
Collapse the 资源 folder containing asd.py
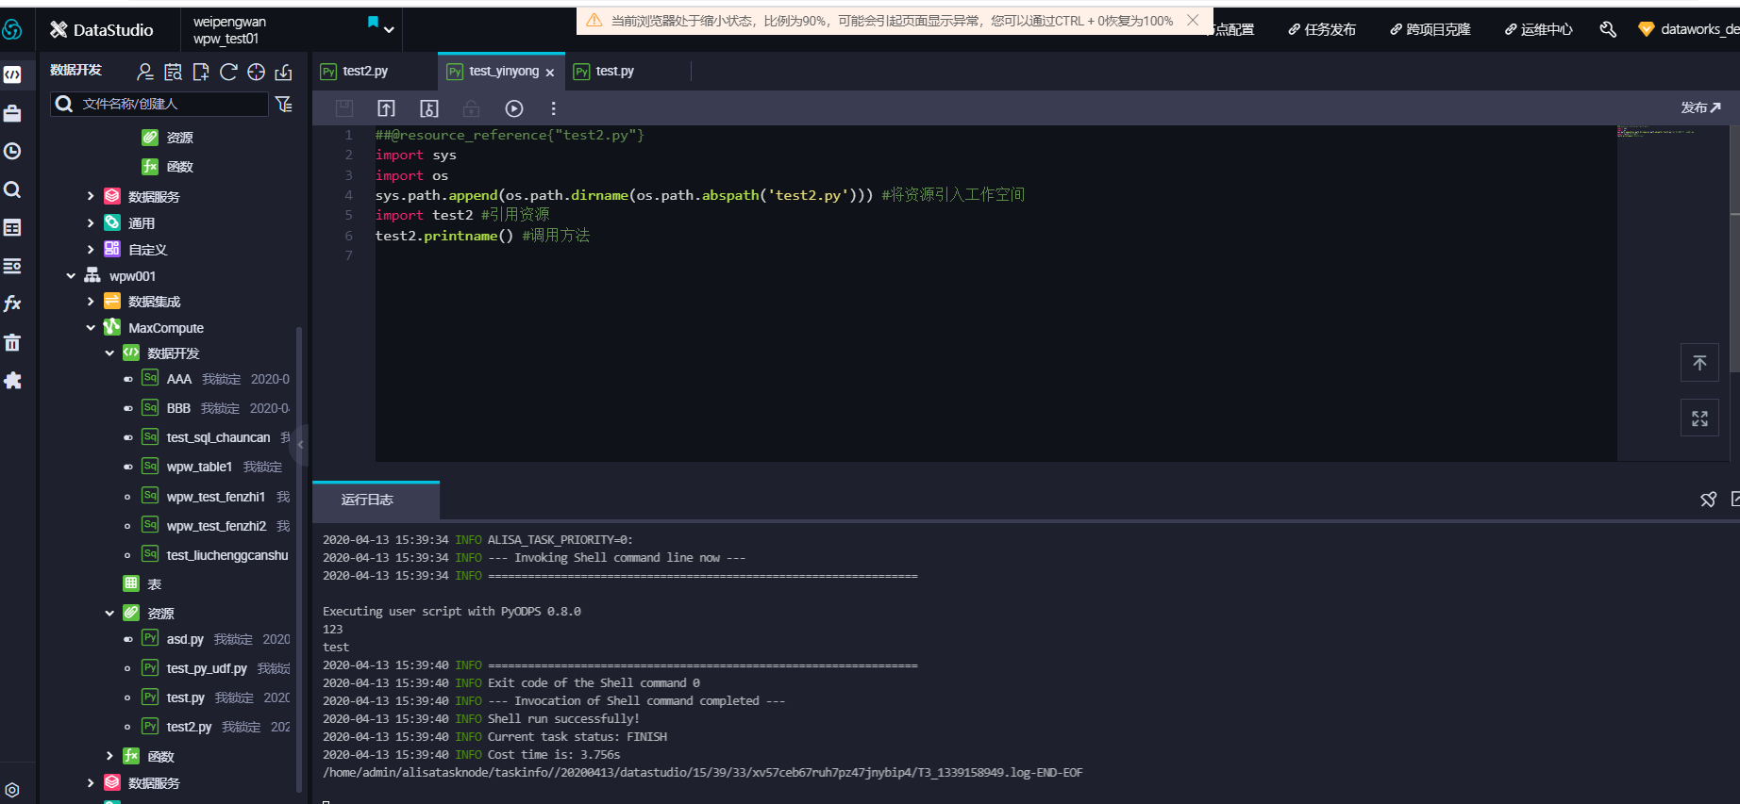[109, 614]
